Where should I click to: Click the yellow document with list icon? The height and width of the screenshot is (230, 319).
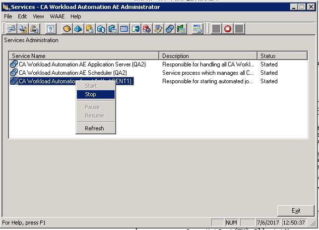pyautogui.click(x=90, y=29)
